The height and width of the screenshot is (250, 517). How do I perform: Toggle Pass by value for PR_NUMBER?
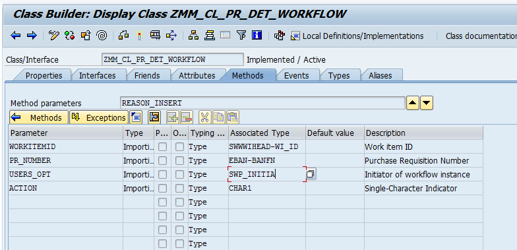point(162,161)
